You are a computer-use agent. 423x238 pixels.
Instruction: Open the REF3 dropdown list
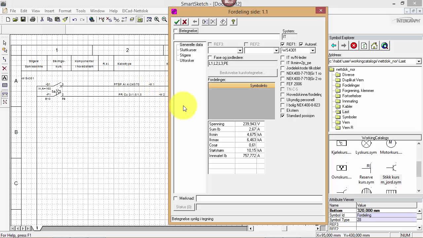tap(240, 51)
